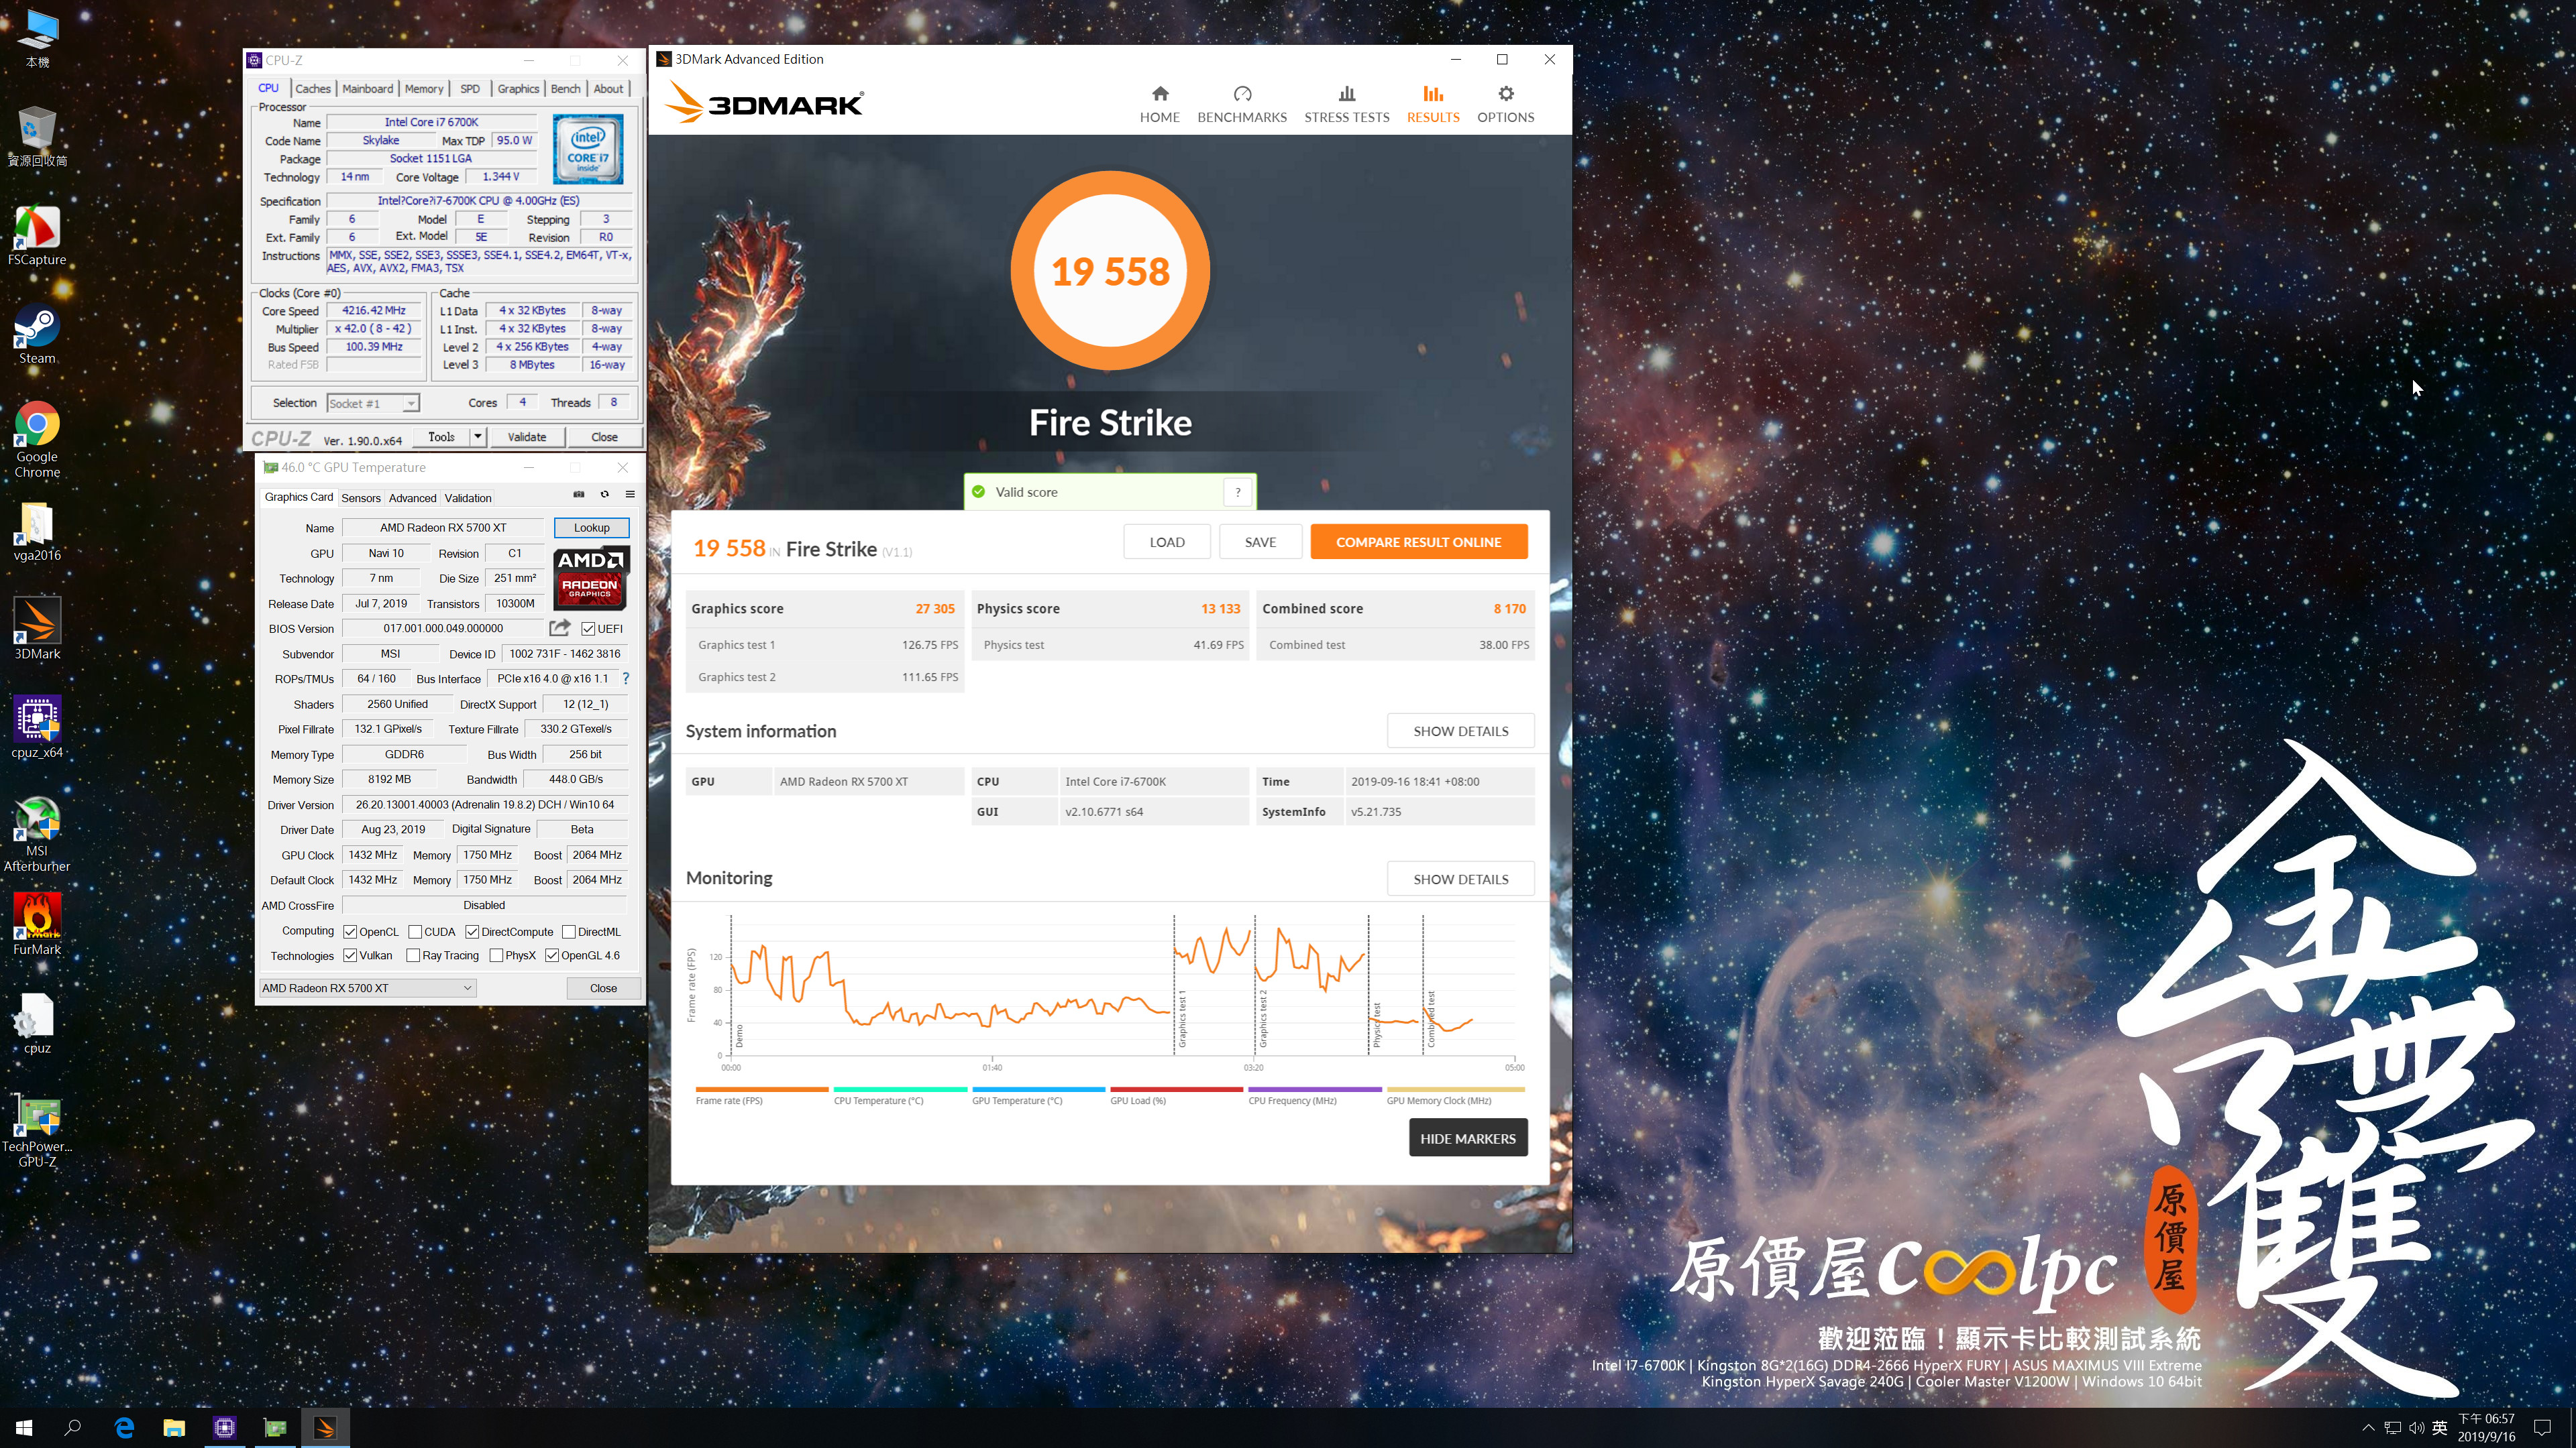
Task: Toggle the PhysX checkbox
Action: (x=496, y=955)
